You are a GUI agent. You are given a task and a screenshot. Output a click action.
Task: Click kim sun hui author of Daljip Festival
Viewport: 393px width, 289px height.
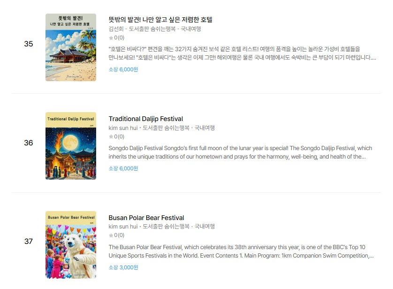(x=123, y=128)
